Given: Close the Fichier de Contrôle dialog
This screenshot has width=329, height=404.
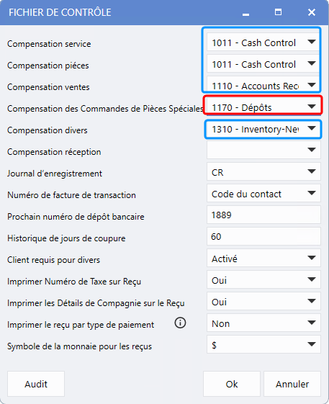Looking at the screenshot, I should [x=312, y=12].
